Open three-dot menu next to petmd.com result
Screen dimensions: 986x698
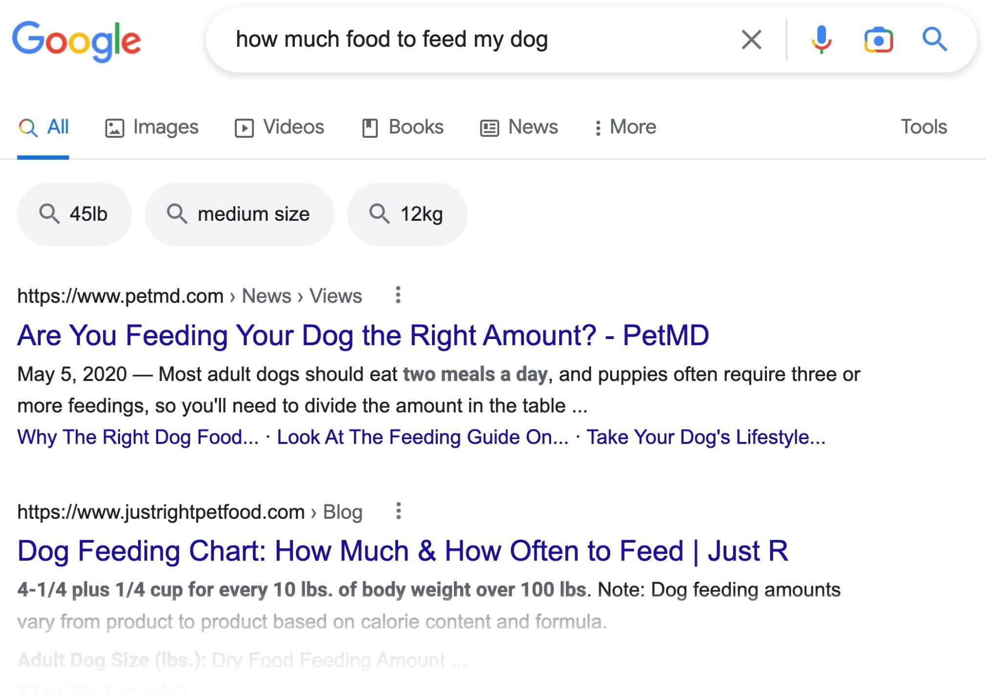coord(398,295)
